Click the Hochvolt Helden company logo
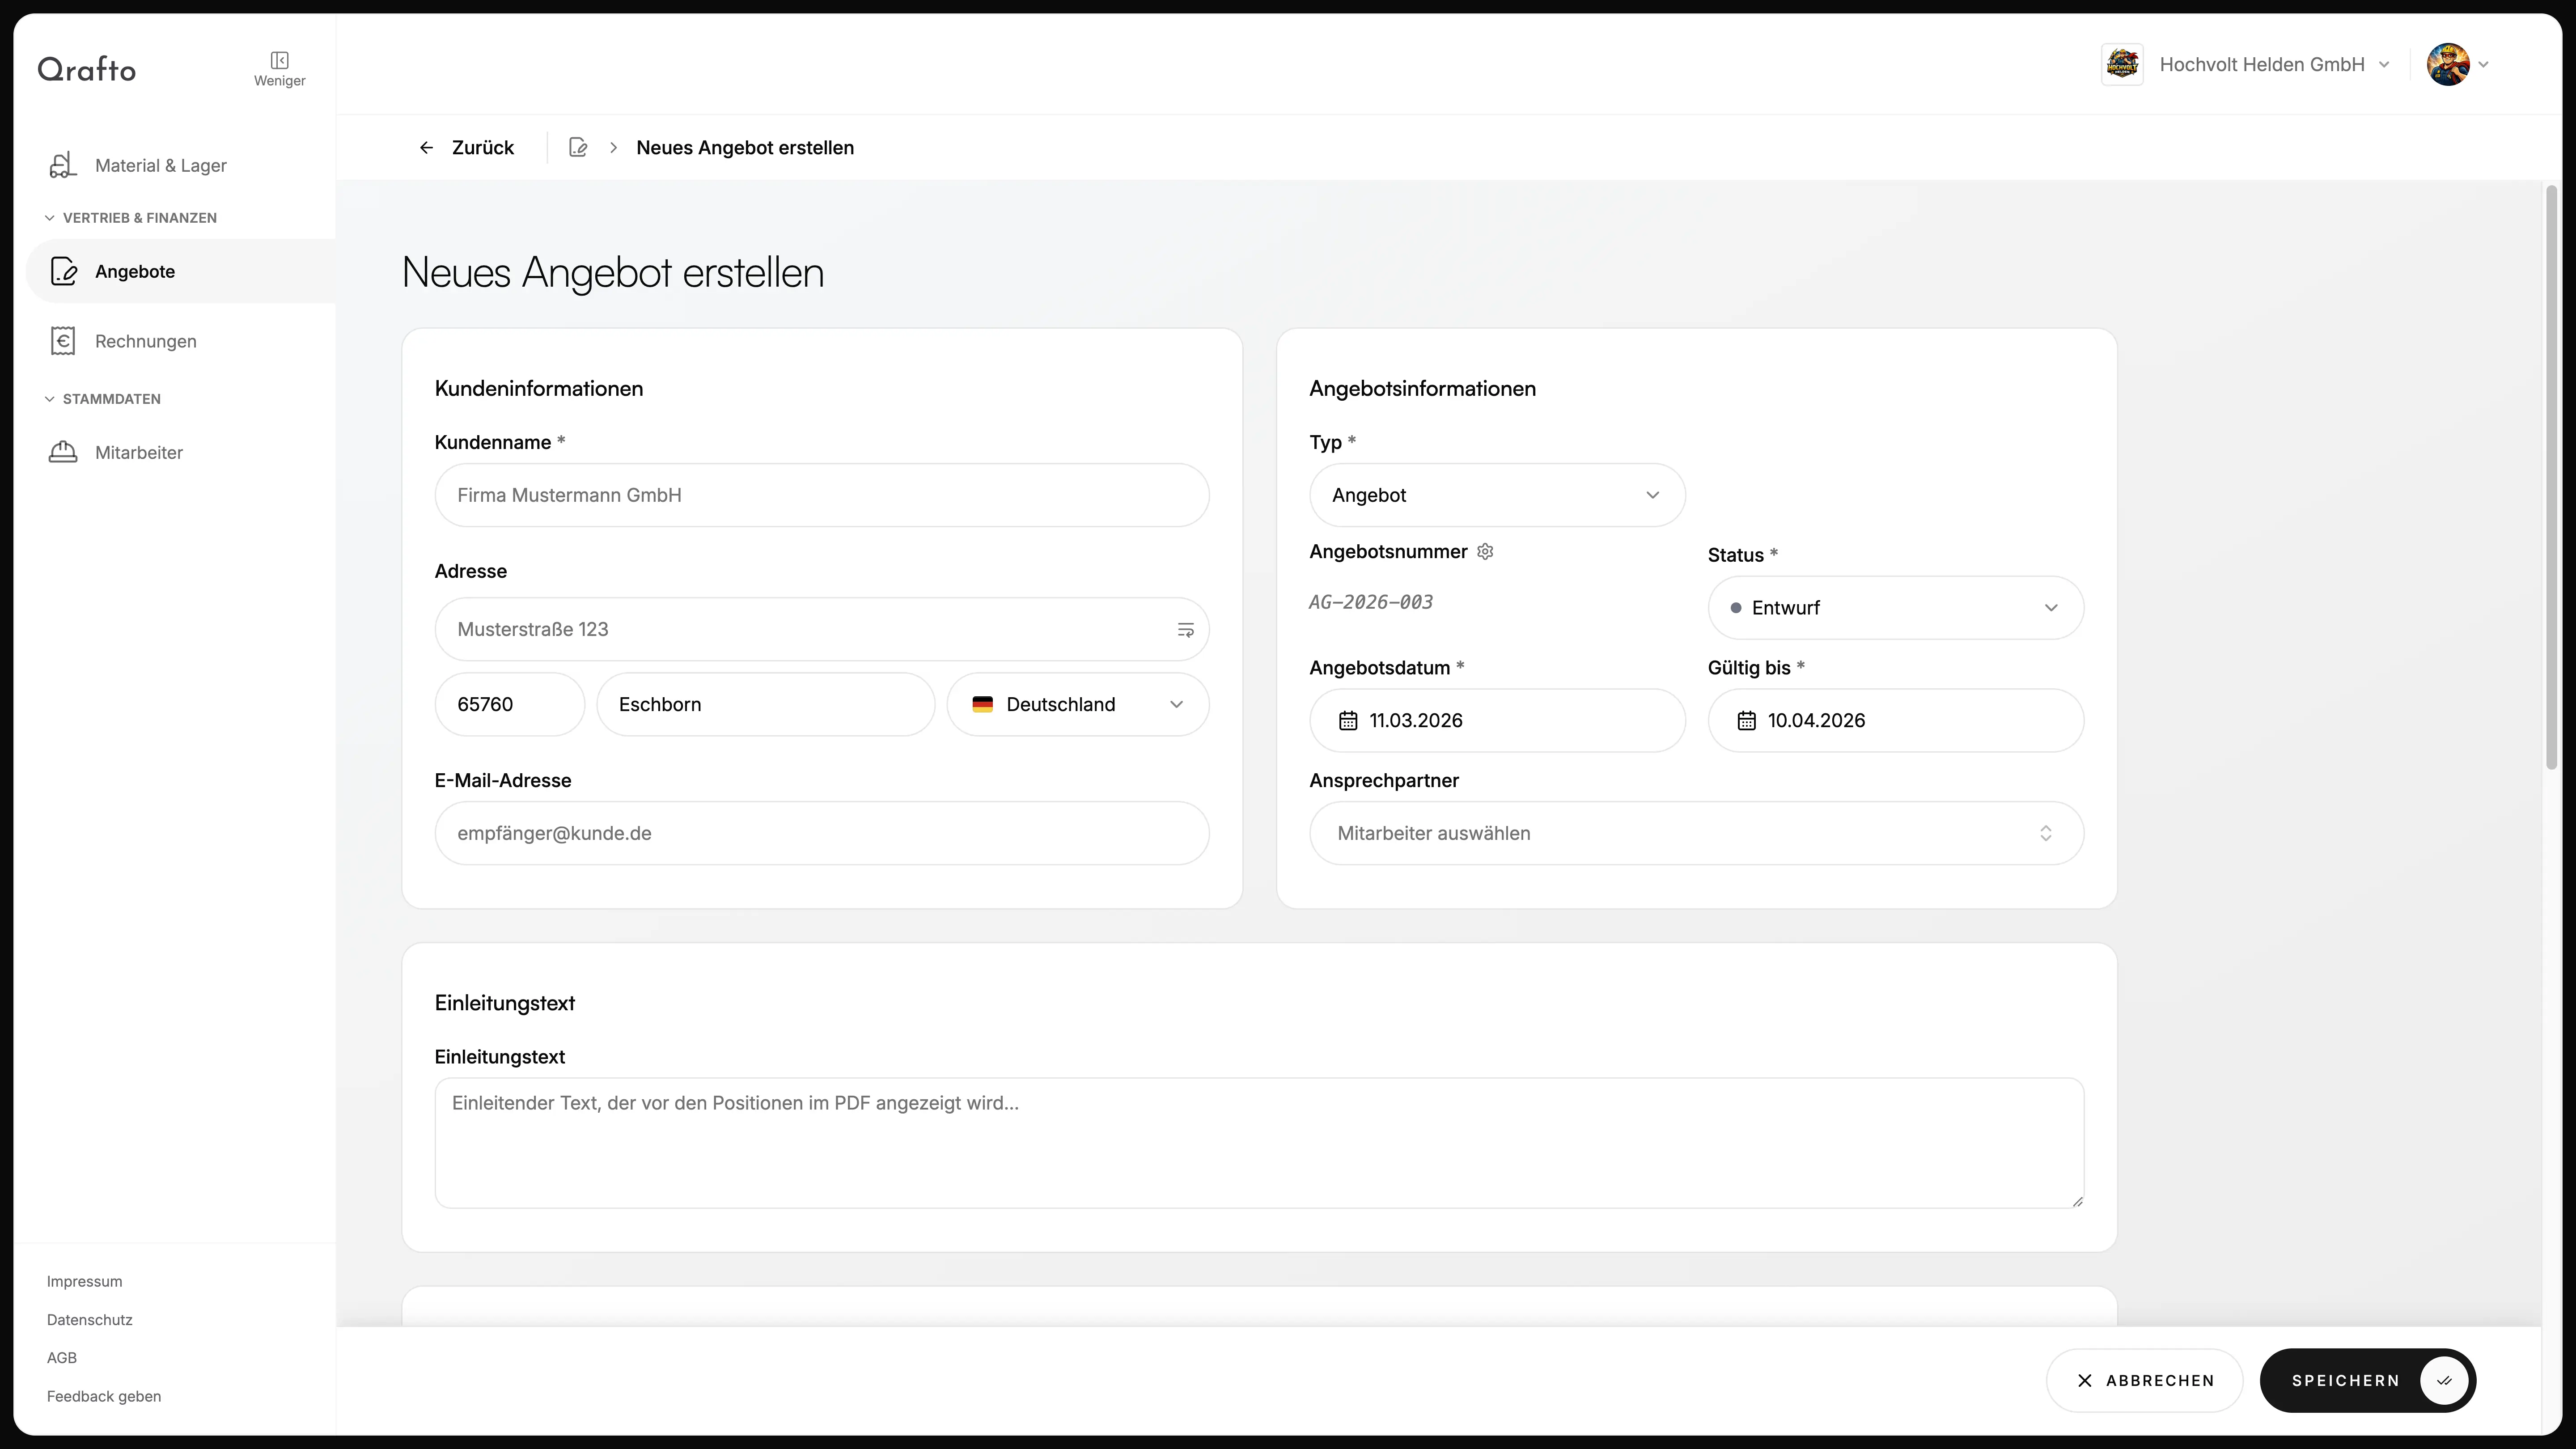This screenshot has width=2576, height=1449. [2121, 65]
